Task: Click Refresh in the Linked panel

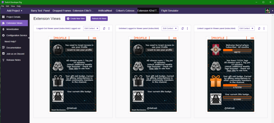Action: pos(230,108)
